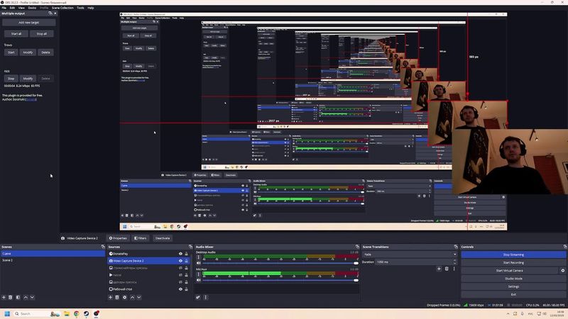Image resolution: width=568 pixels, height=319 pixels.
Task: Toggle lock on Рабочий стол source
Action: tap(187, 289)
